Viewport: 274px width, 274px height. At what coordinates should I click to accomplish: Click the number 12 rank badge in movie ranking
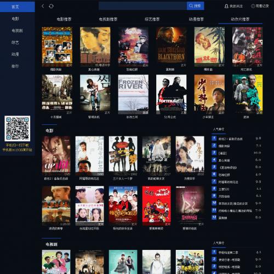point(214,217)
